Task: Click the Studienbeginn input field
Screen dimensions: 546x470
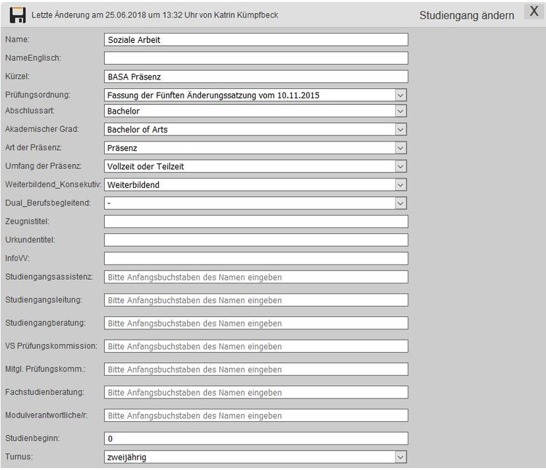Action: (256, 439)
